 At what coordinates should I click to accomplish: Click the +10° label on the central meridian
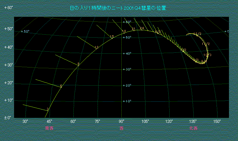127,101
